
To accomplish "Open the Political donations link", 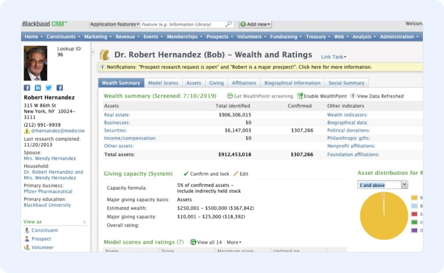I will (348, 130).
